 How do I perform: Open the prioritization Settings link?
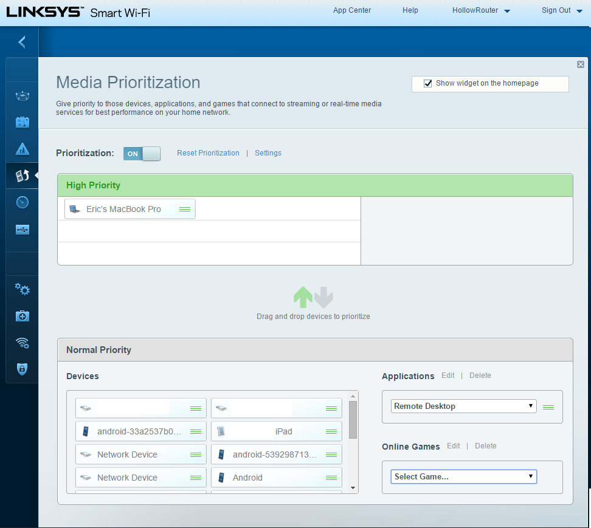click(268, 153)
